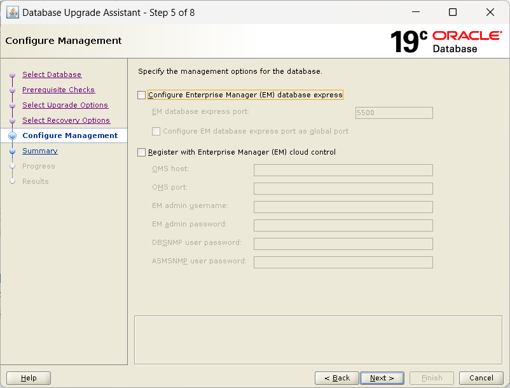This screenshot has width=510, height=388.
Task: Click the 'EM admin password:' label
Action: pyautogui.click(x=190, y=224)
